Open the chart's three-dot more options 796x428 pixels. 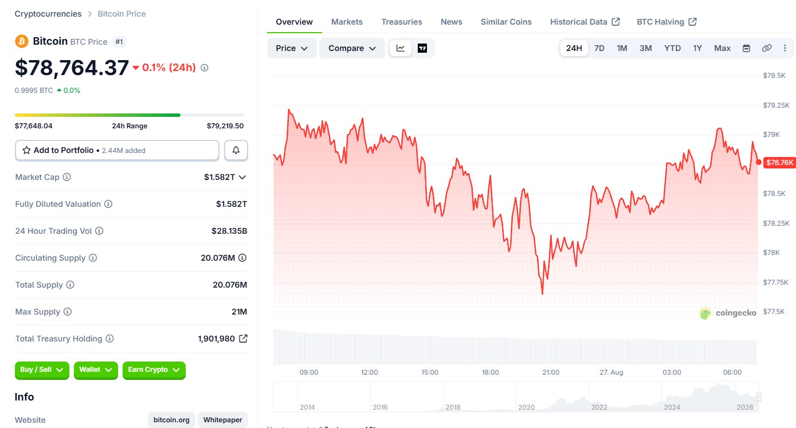(x=785, y=48)
